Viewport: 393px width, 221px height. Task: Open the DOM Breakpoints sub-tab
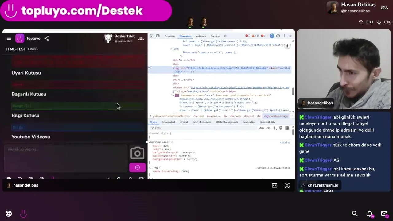[227, 122]
